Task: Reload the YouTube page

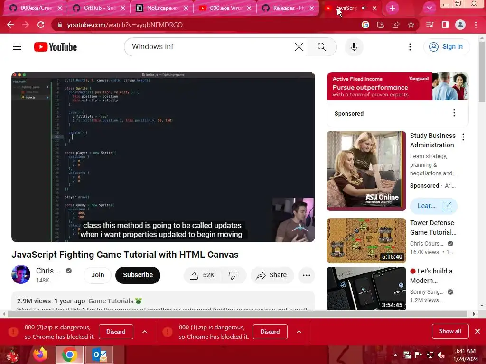Action: [41, 25]
